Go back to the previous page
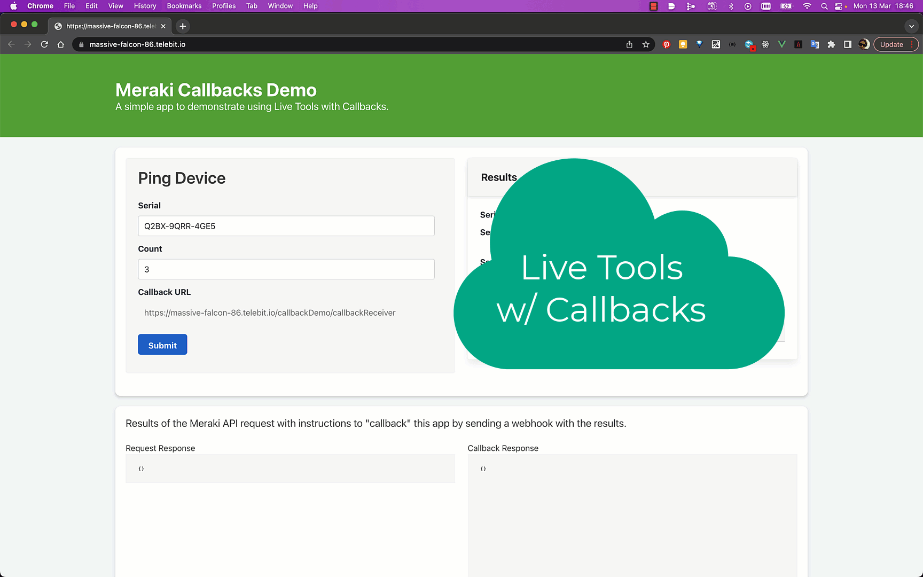 11,44
